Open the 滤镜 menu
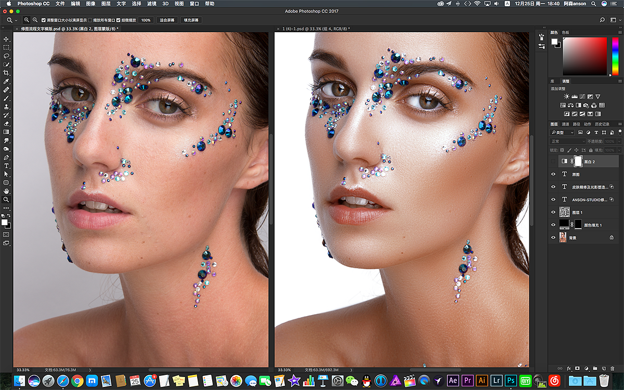 tap(151, 4)
